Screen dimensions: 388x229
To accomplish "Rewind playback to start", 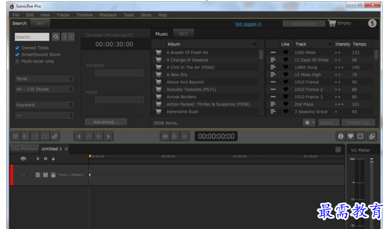I will [x=165, y=136].
